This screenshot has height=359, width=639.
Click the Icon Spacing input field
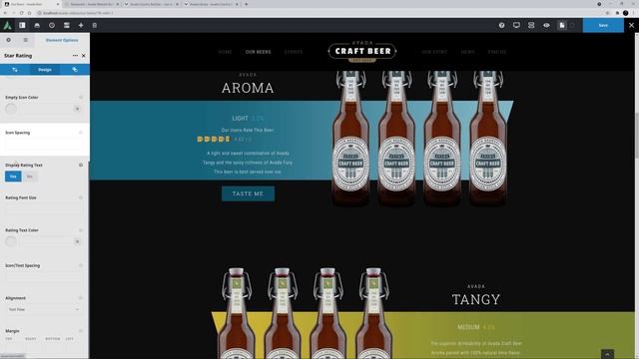[44, 144]
